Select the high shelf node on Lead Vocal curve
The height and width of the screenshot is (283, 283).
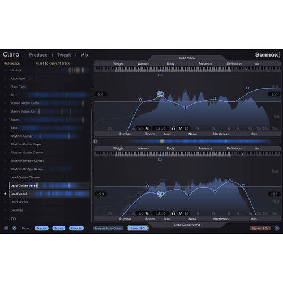pos(247,88)
